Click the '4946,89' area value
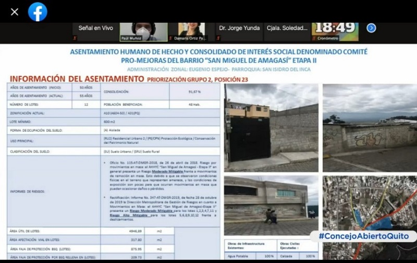417x263 pixels. tap(136, 231)
